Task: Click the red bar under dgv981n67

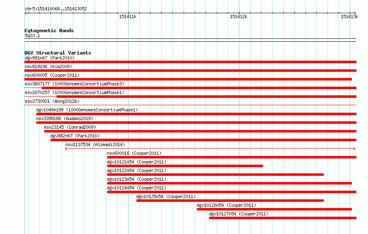Action: coord(190,62)
